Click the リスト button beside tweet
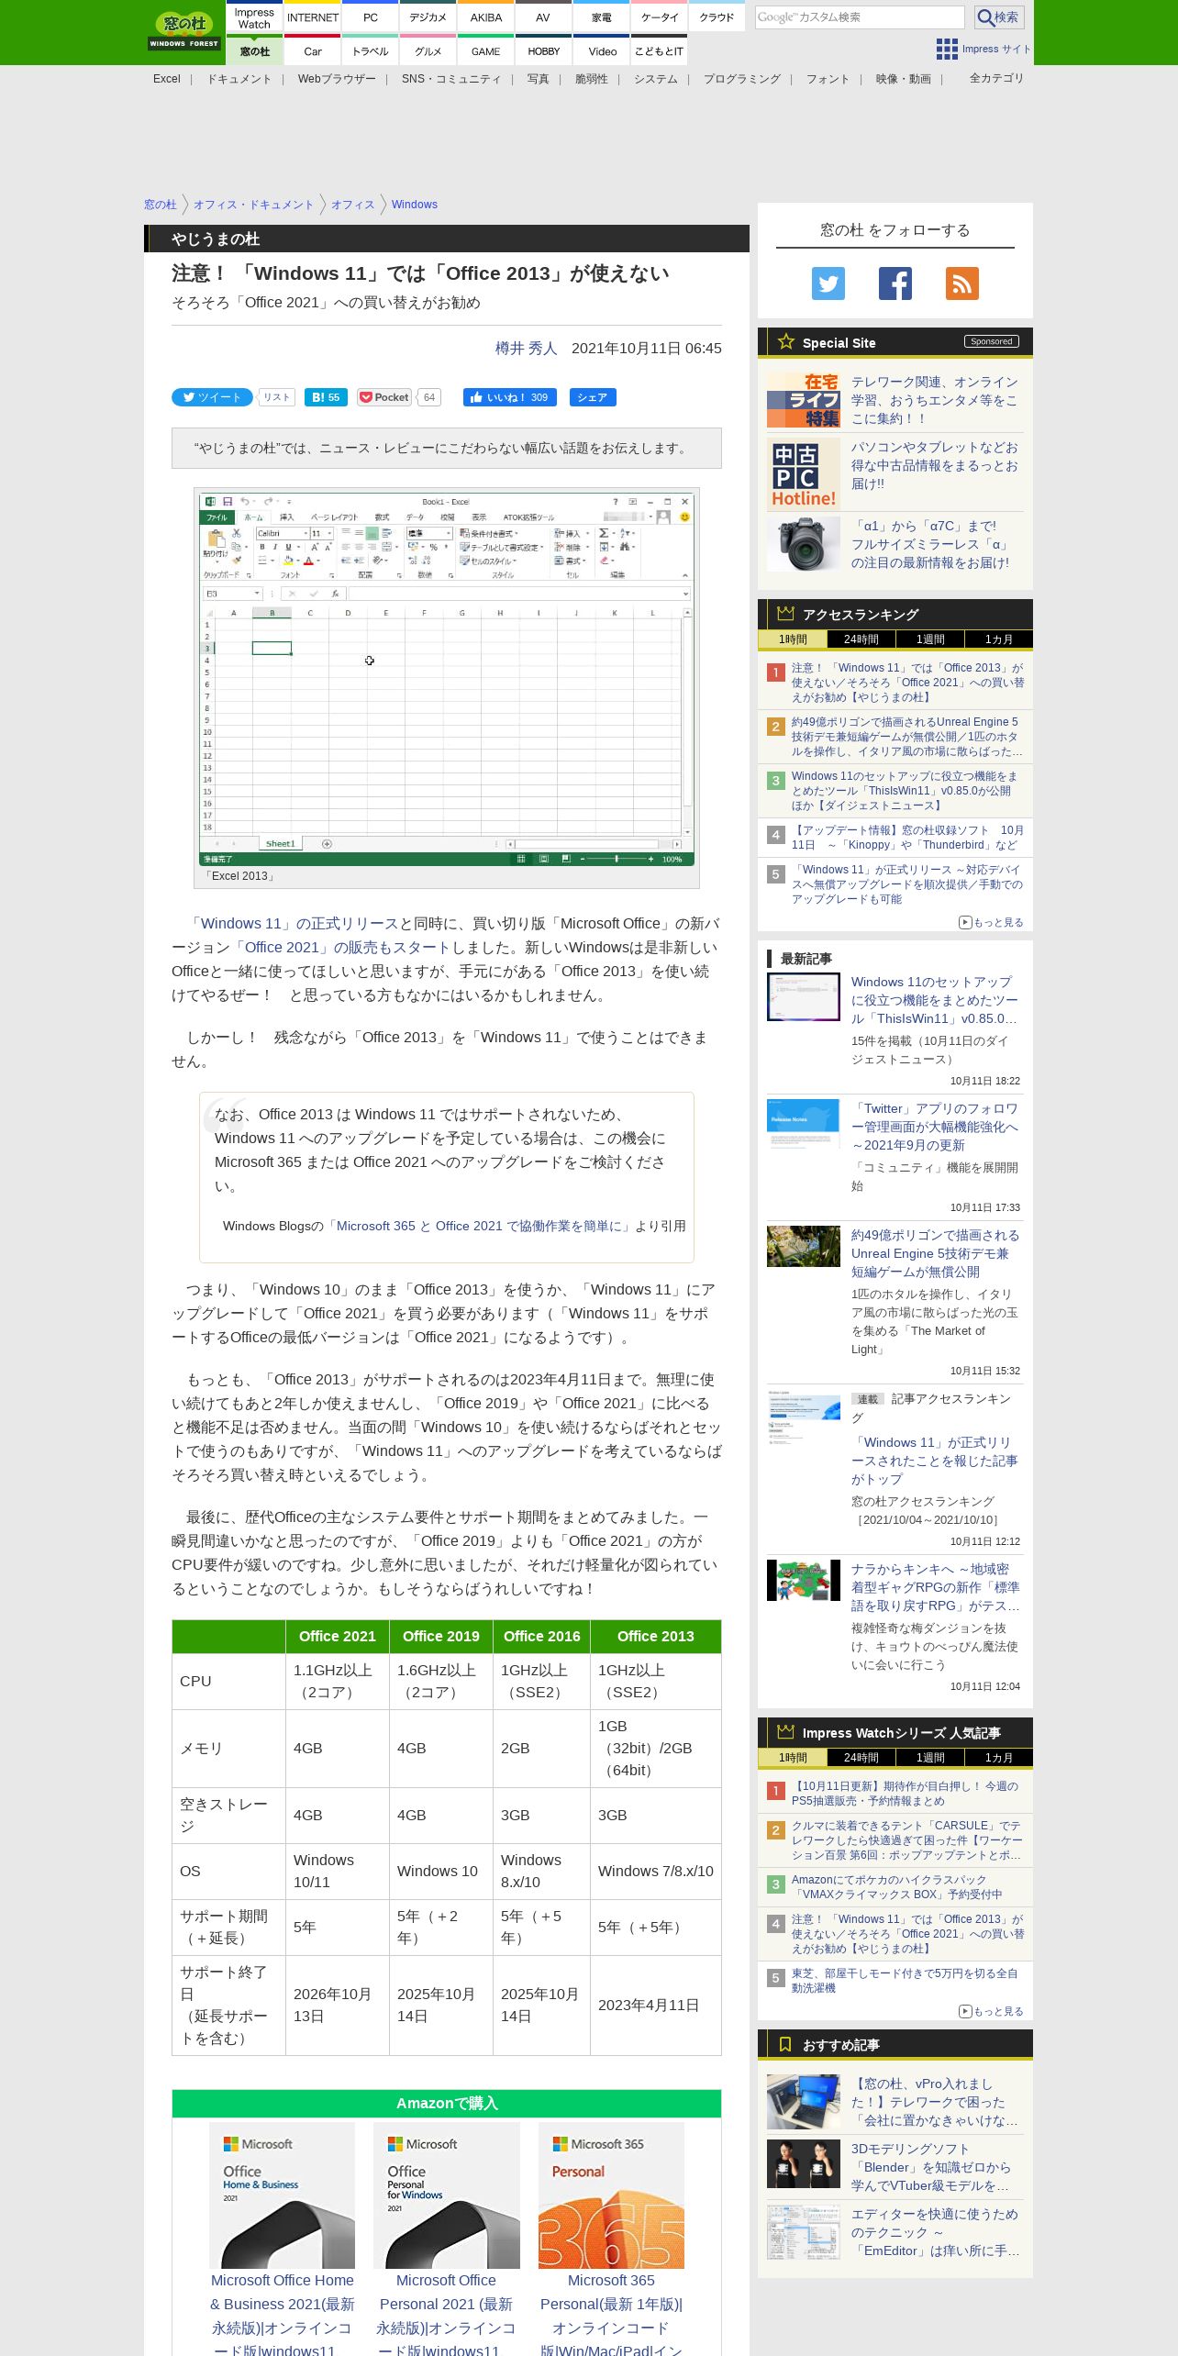 pos(276,397)
